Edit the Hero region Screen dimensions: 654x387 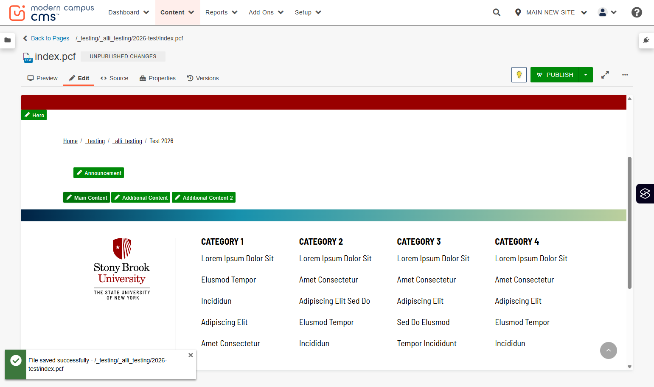[34, 115]
